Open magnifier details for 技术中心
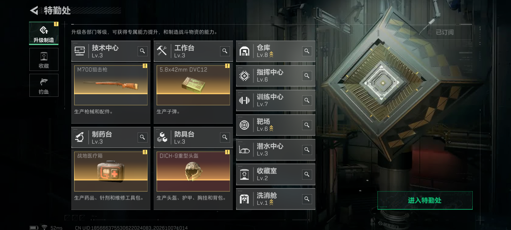Screen dimensions: 511x230 click(142, 51)
